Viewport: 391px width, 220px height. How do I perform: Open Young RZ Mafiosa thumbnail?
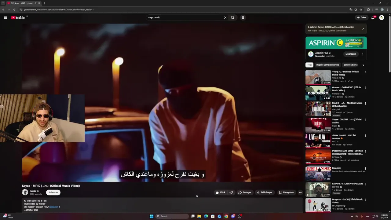tap(318, 77)
